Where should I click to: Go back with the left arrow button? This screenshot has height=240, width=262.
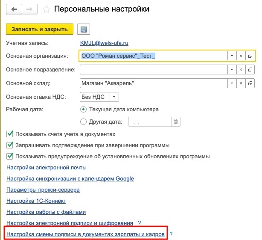[x=14, y=9]
